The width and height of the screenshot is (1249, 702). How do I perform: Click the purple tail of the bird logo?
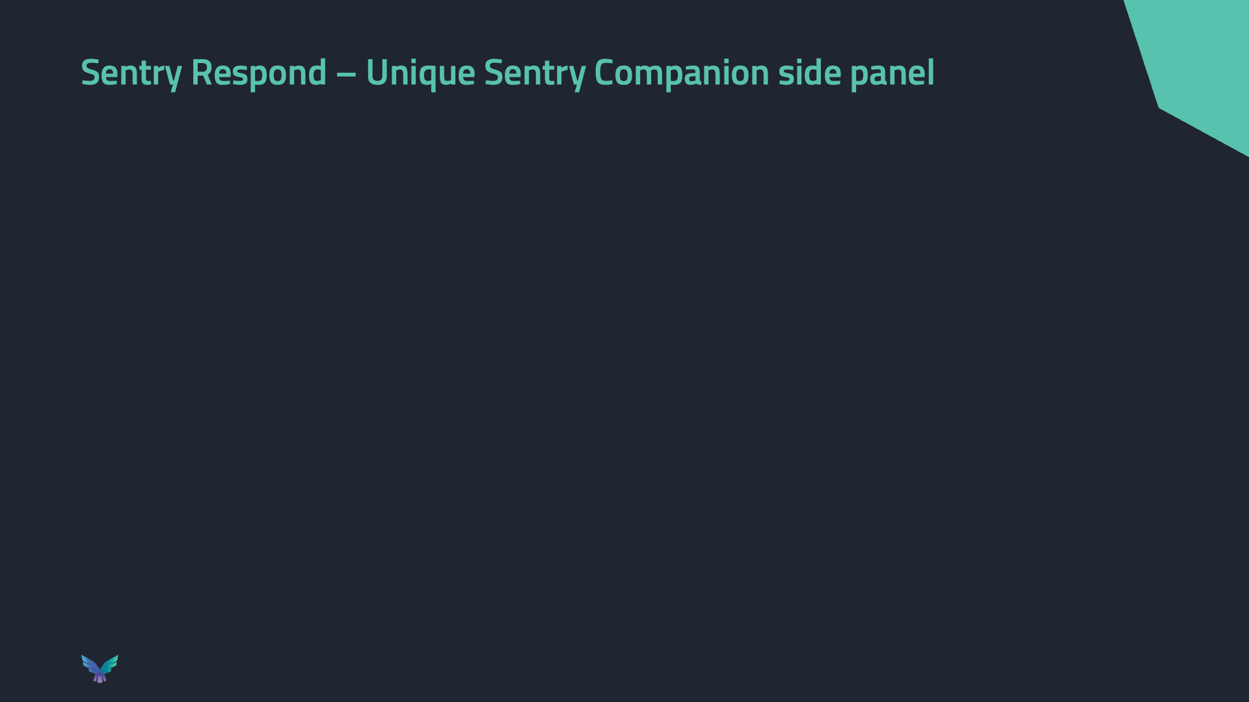coord(100,678)
